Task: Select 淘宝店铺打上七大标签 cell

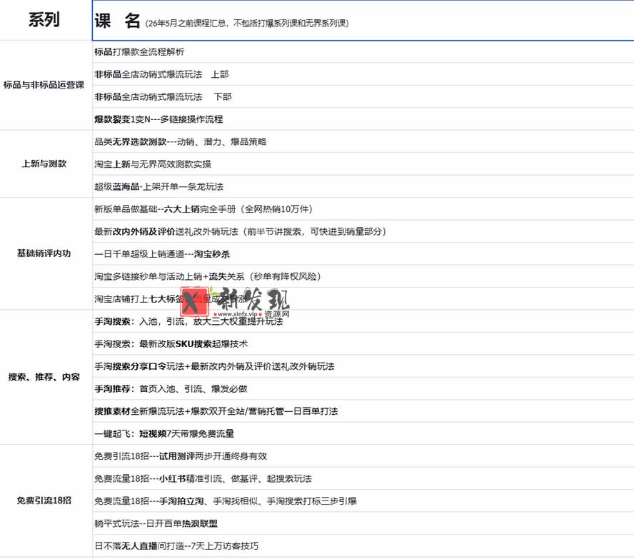Action: 363,298
